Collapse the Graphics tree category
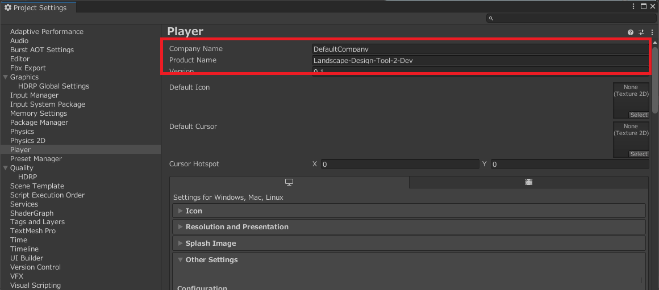 pyautogui.click(x=6, y=77)
